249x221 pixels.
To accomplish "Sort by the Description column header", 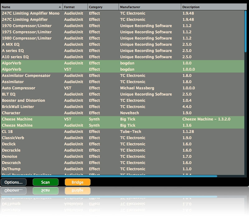I will (214, 7).
